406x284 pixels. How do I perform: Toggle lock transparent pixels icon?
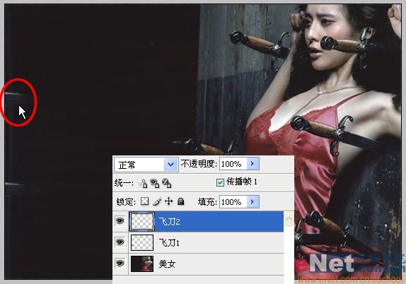(x=144, y=201)
